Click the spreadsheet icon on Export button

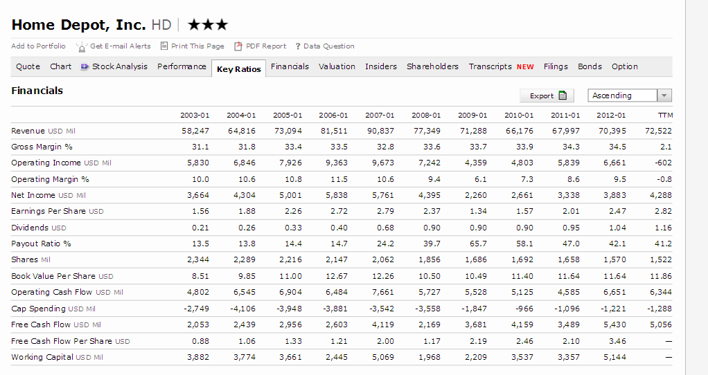563,95
